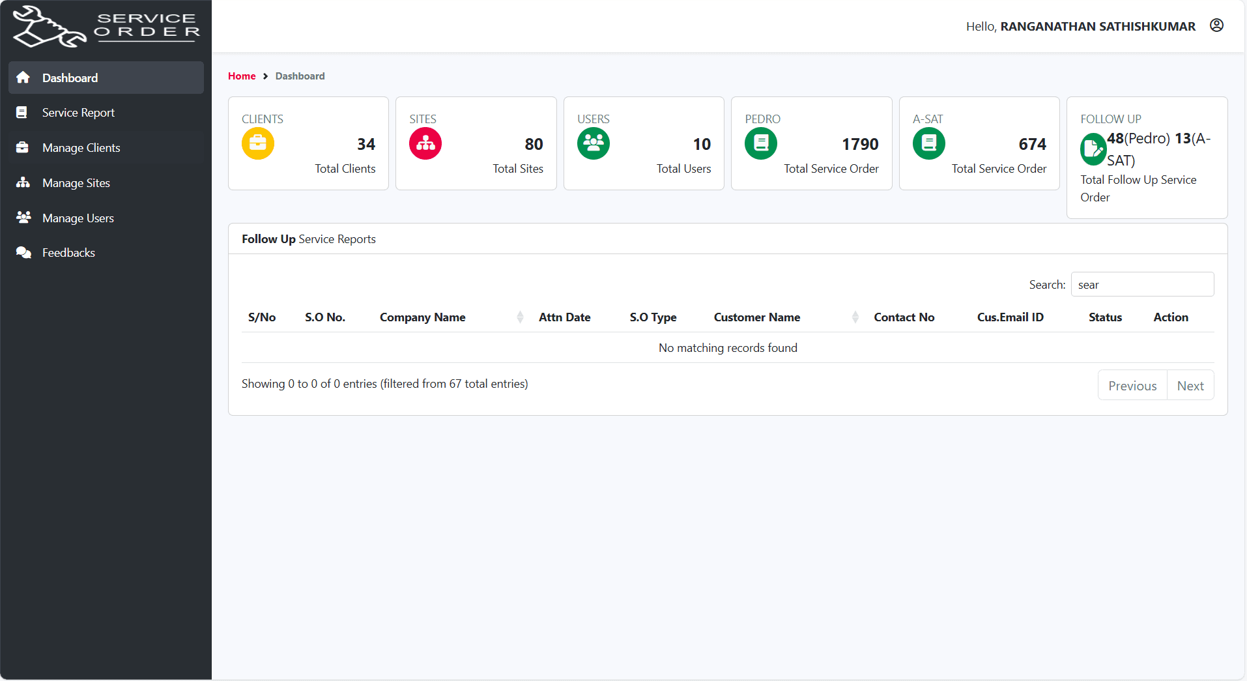
Task: Open Service Report from the sidebar
Action: pyautogui.click(x=78, y=112)
